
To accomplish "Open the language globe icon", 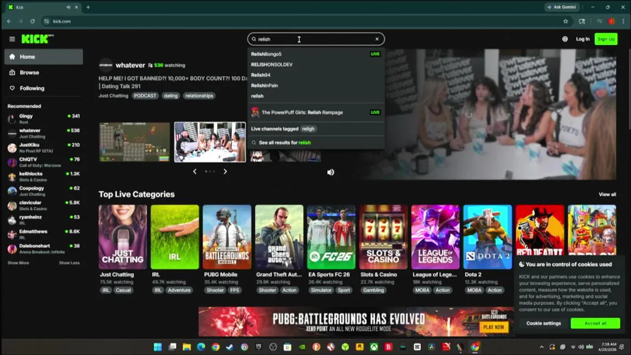I will [x=565, y=39].
